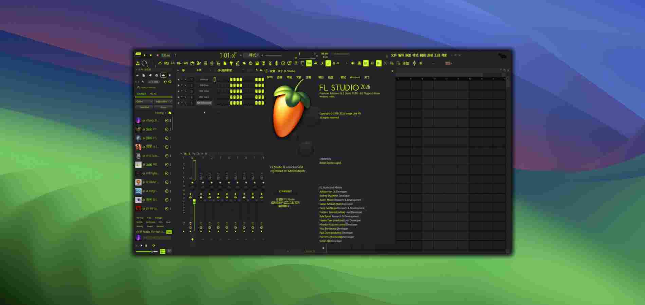Expand the channel rack menu arrow
The width and height of the screenshot is (645, 305).
(178, 70)
